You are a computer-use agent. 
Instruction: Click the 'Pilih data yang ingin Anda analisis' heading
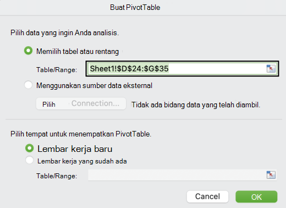64,33
